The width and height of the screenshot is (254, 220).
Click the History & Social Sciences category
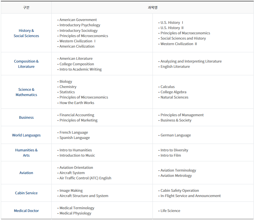click(x=26, y=33)
